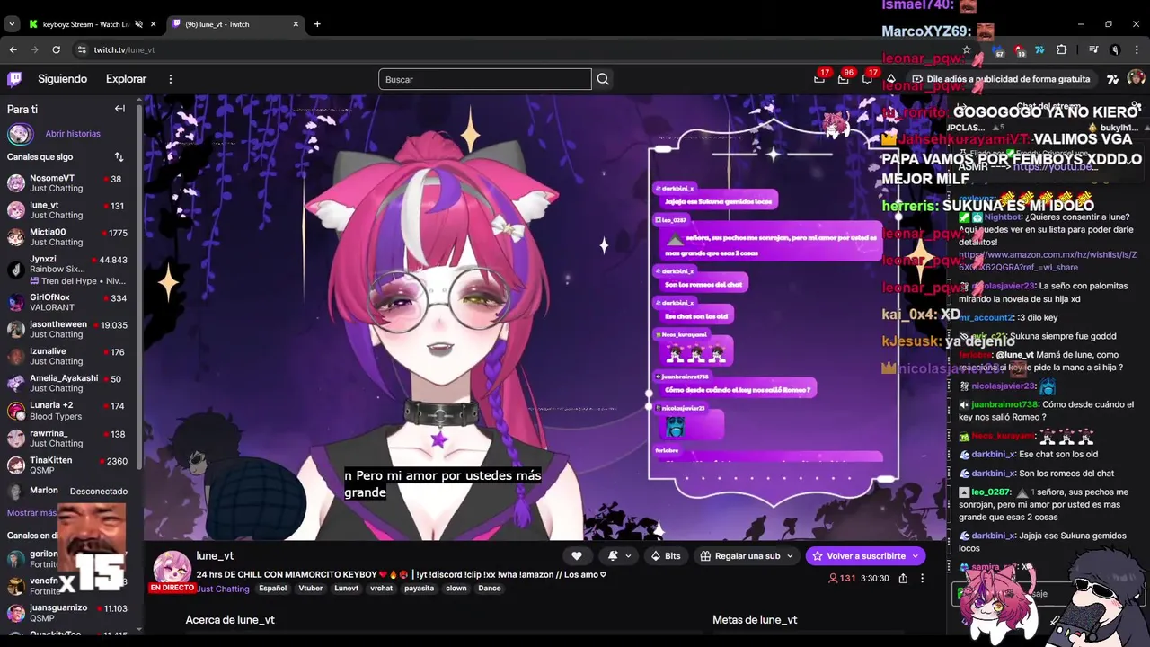Open lune_vt streamer avatar
The height and width of the screenshot is (647, 1150).
(171, 570)
